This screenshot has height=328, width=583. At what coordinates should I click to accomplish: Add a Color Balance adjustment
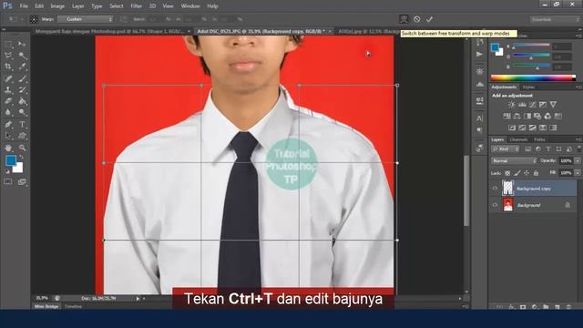tap(517, 116)
